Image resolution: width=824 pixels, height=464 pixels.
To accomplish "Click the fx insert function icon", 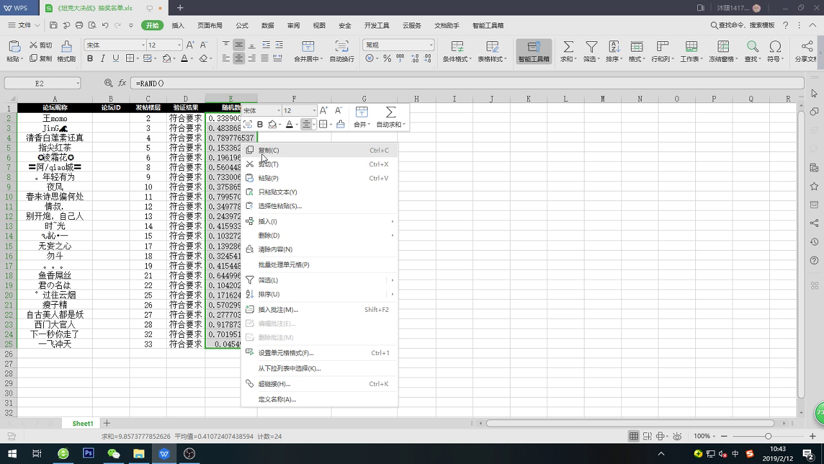I will 122,83.
